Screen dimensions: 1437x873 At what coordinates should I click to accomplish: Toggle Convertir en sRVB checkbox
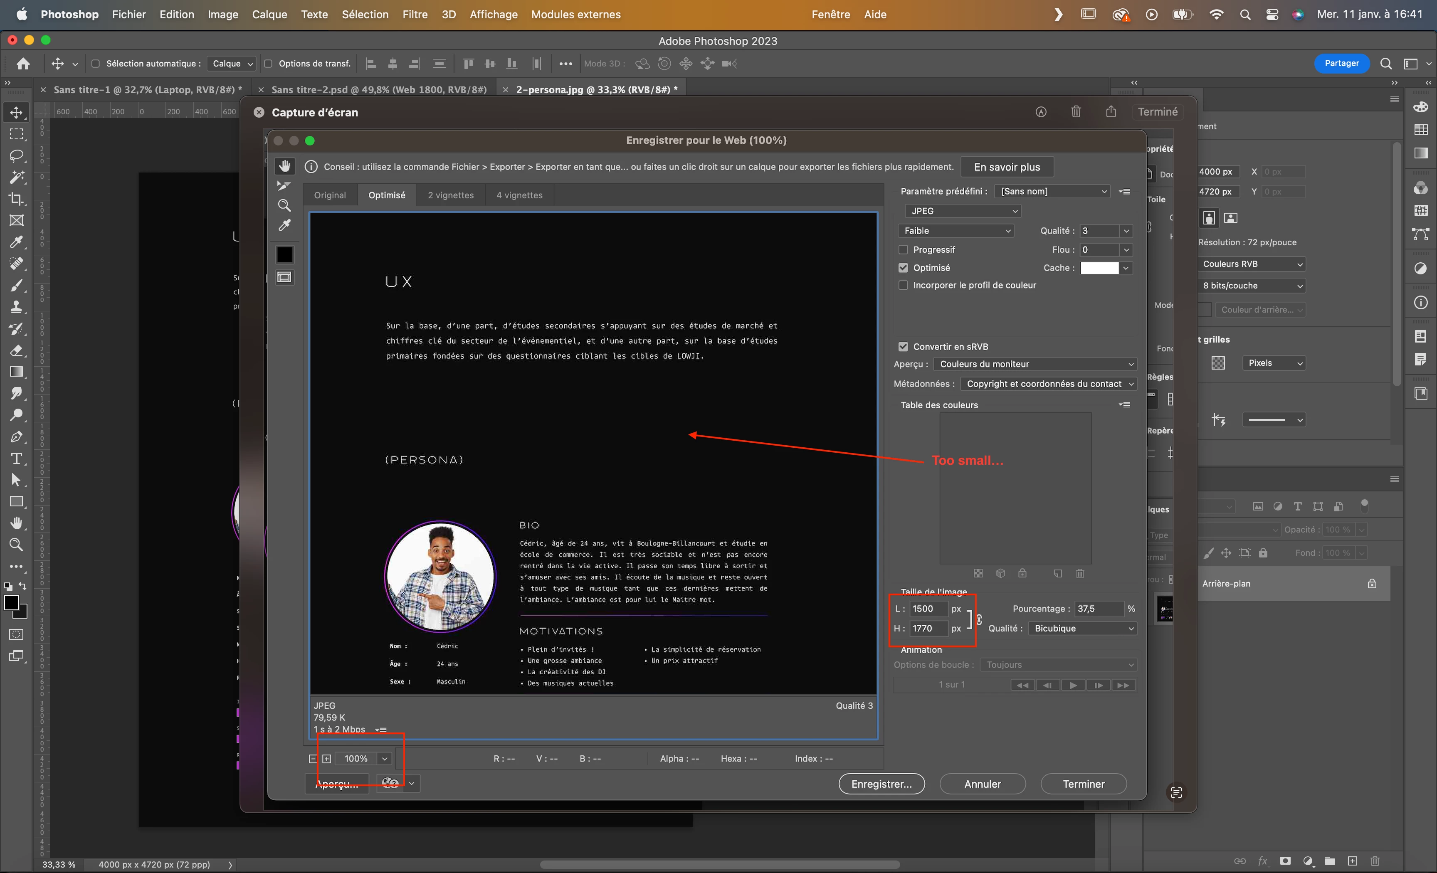pos(904,346)
